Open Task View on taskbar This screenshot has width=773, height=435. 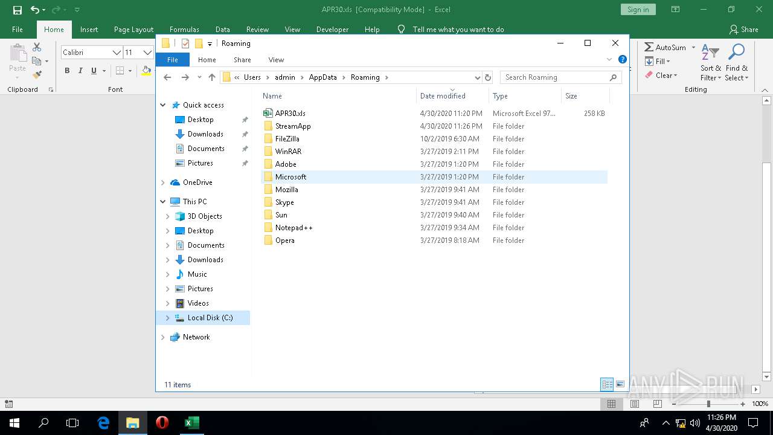point(72,422)
